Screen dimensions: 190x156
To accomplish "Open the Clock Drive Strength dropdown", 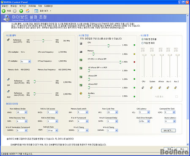I will click(144, 121).
